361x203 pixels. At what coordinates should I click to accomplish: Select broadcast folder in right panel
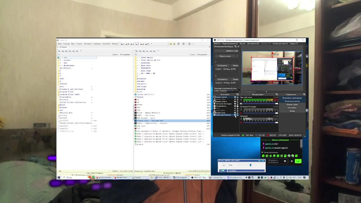[142, 79]
